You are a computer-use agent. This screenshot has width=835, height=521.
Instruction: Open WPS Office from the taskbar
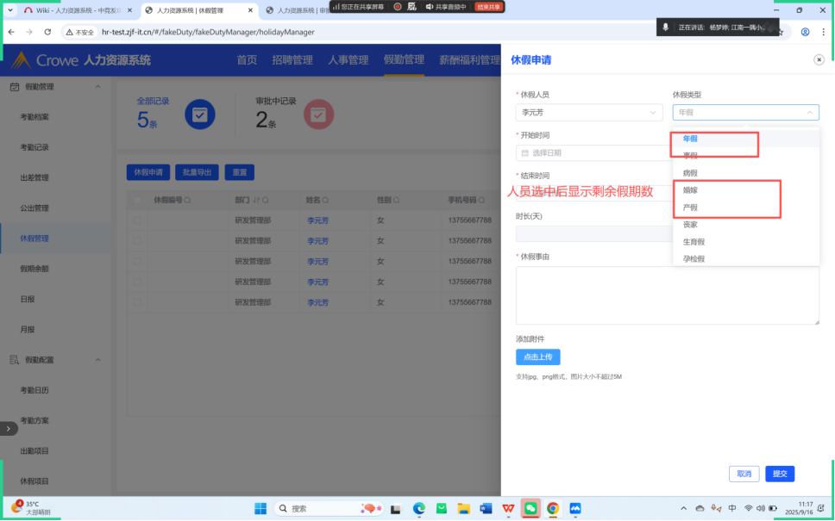[508, 509]
